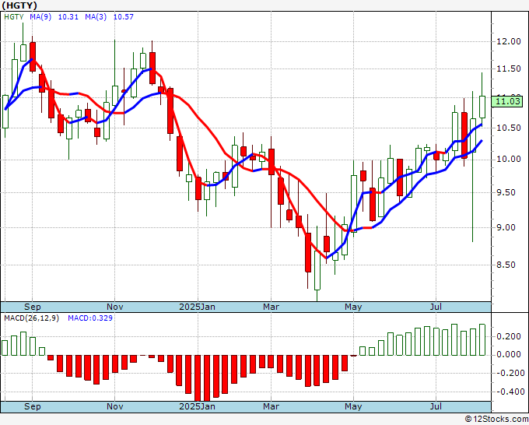Click the 12Stocks.com copyright text
529x425 pixels.
[x=496, y=420]
